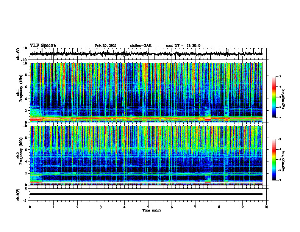
Task: Click time axis tick label "0"
Action: coord(30,207)
